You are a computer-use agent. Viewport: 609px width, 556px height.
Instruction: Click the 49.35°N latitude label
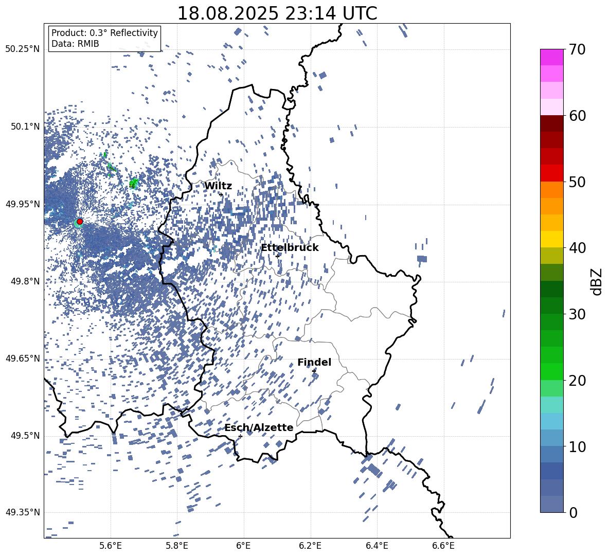pos(23,512)
